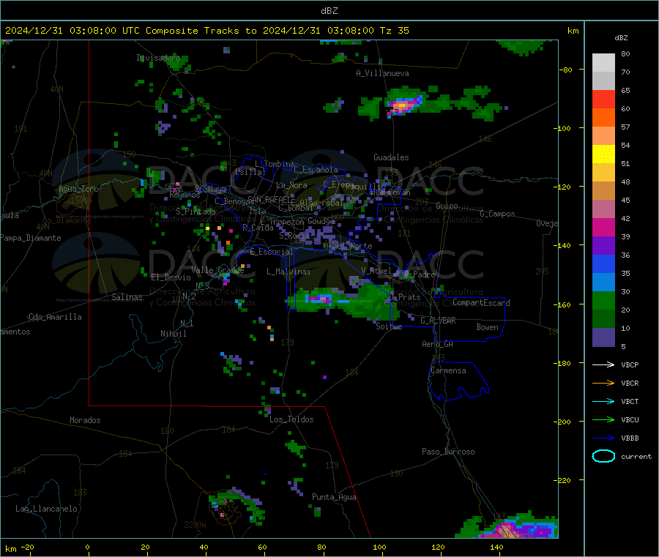This screenshot has height=557, width=659.
Task: Click the green VBCU arrow legend icon
Action: pyautogui.click(x=603, y=419)
